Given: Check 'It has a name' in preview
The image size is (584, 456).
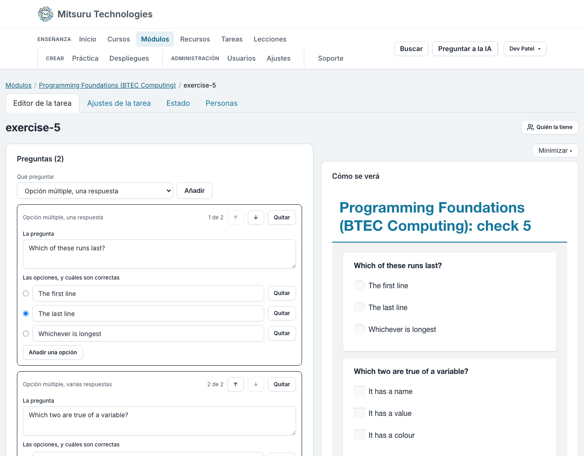Looking at the screenshot, I should pyautogui.click(x=360, y=391).
